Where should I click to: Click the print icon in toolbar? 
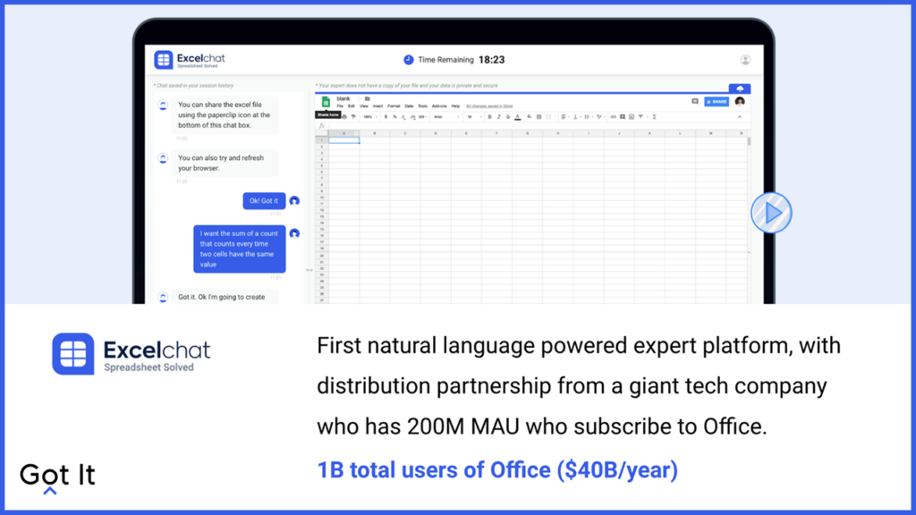click(x=344, y=117)
